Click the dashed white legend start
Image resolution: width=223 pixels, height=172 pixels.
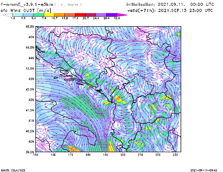coord(8,15)
